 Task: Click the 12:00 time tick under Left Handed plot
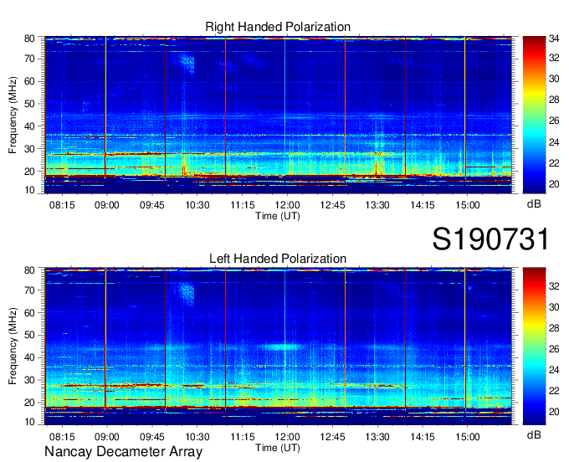287,437
